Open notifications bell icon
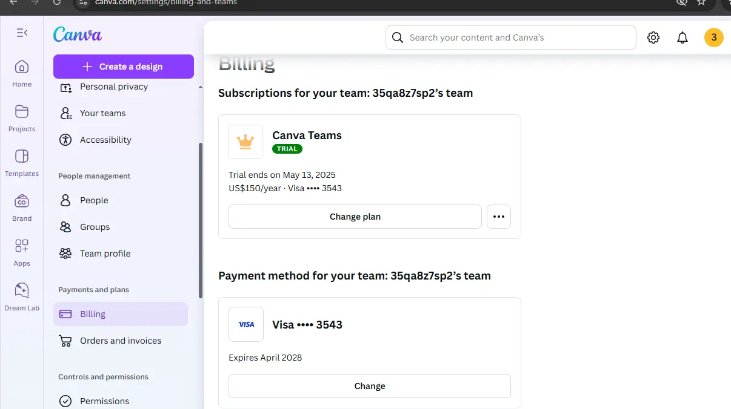 pos(683,38)
